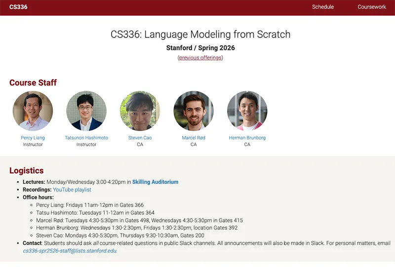Open Marcel Rød's name link
This screenshot has width=395, height=267.
(x=194, y=137)
